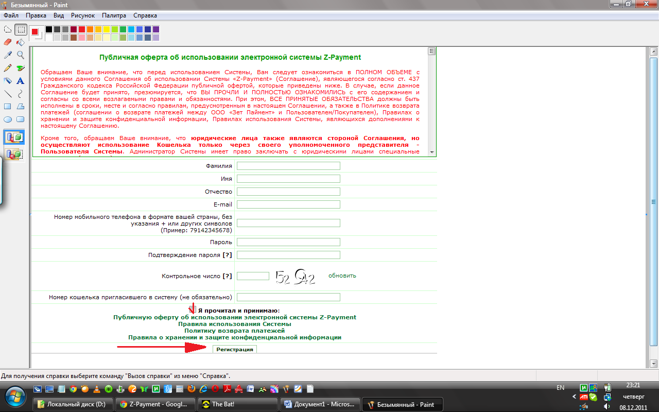Screen dimensions: 659x412
Task: Click the Пароль input field on canvas
Action: 288,242
